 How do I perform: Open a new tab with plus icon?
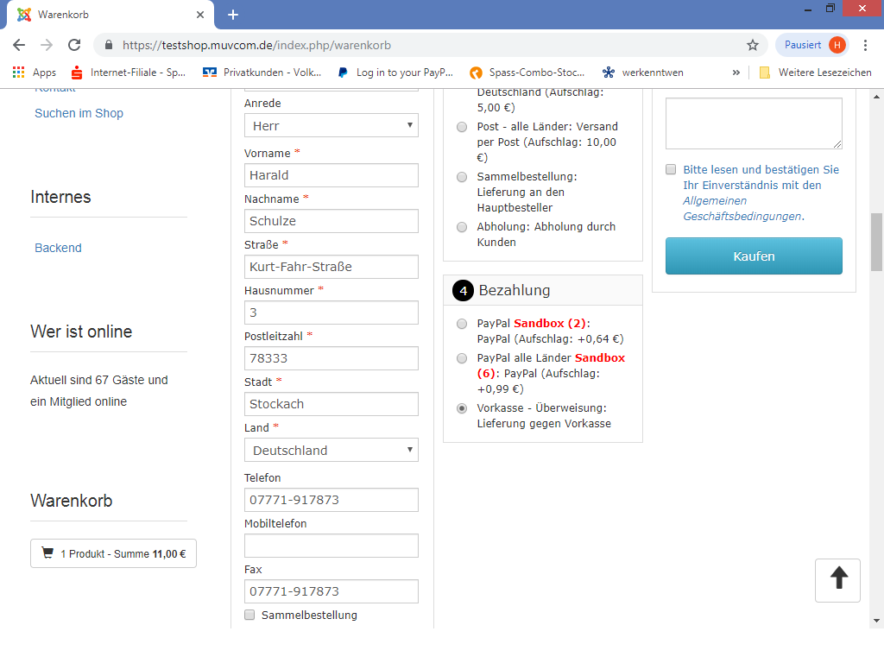232,15
